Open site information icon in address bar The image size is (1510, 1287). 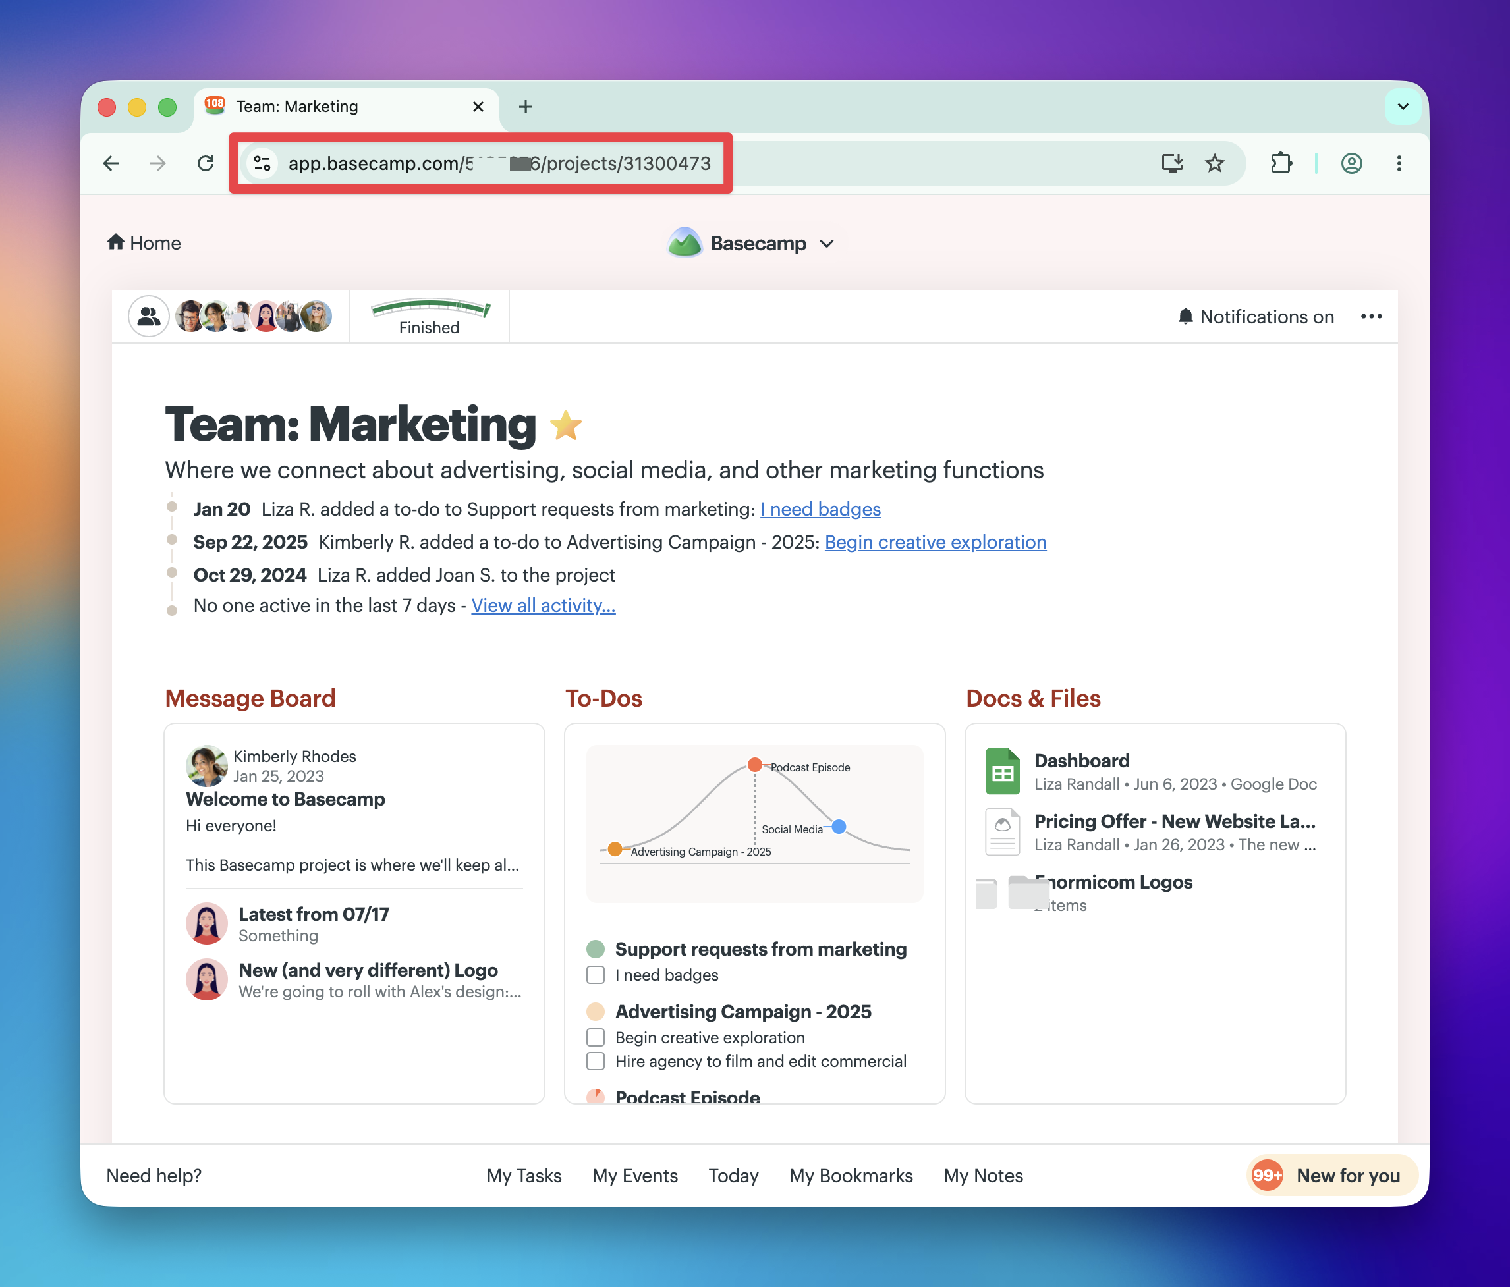(262, 163)
